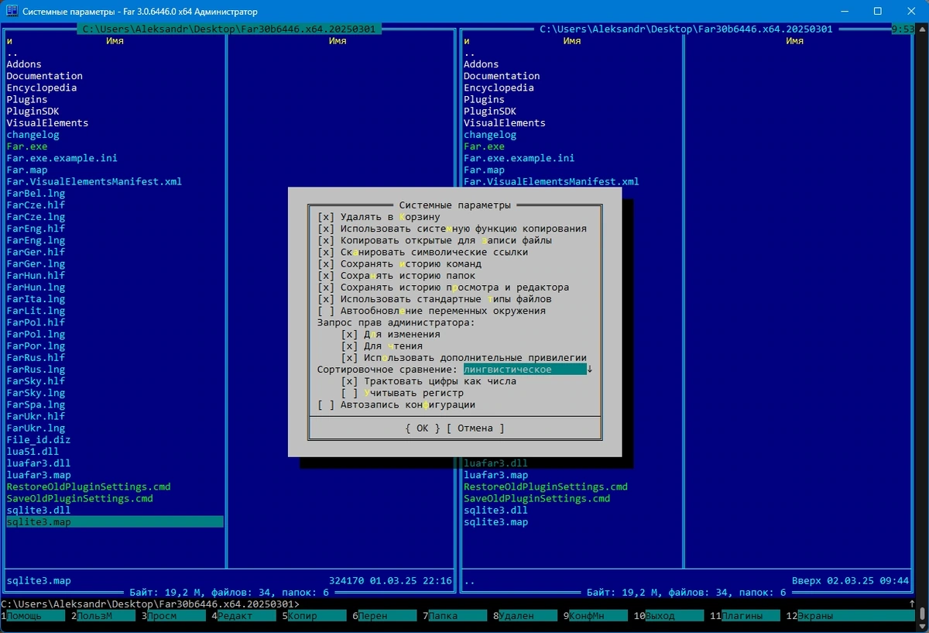Select Documentation folder in left panel

pyautogui.click(x=45, y=76)
